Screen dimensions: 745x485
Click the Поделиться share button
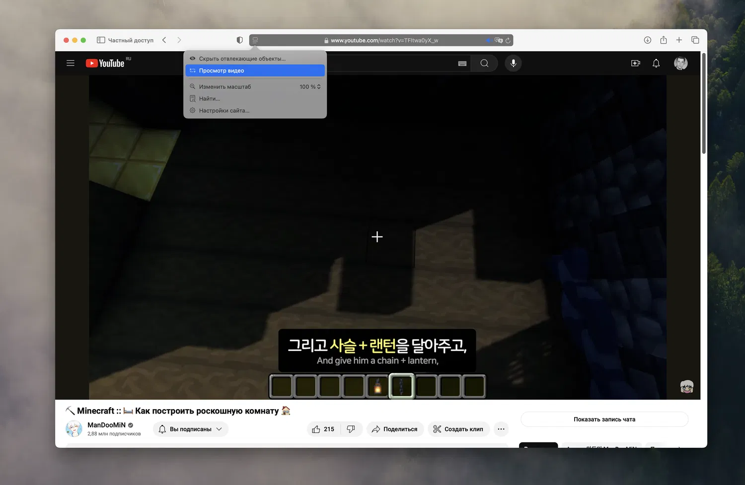pos(395,429)
